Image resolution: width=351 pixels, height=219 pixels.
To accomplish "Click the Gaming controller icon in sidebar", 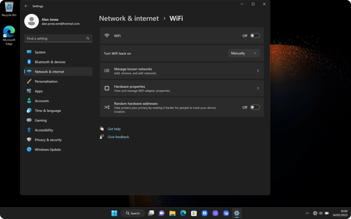I will coord(29,120).
